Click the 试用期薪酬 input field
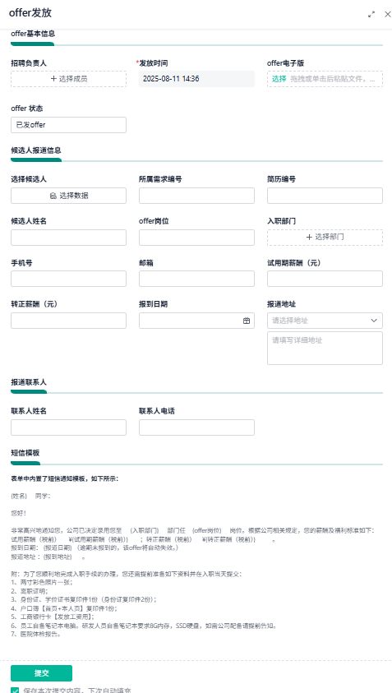Viewport: 392px width, 693px height. point(325,279)
